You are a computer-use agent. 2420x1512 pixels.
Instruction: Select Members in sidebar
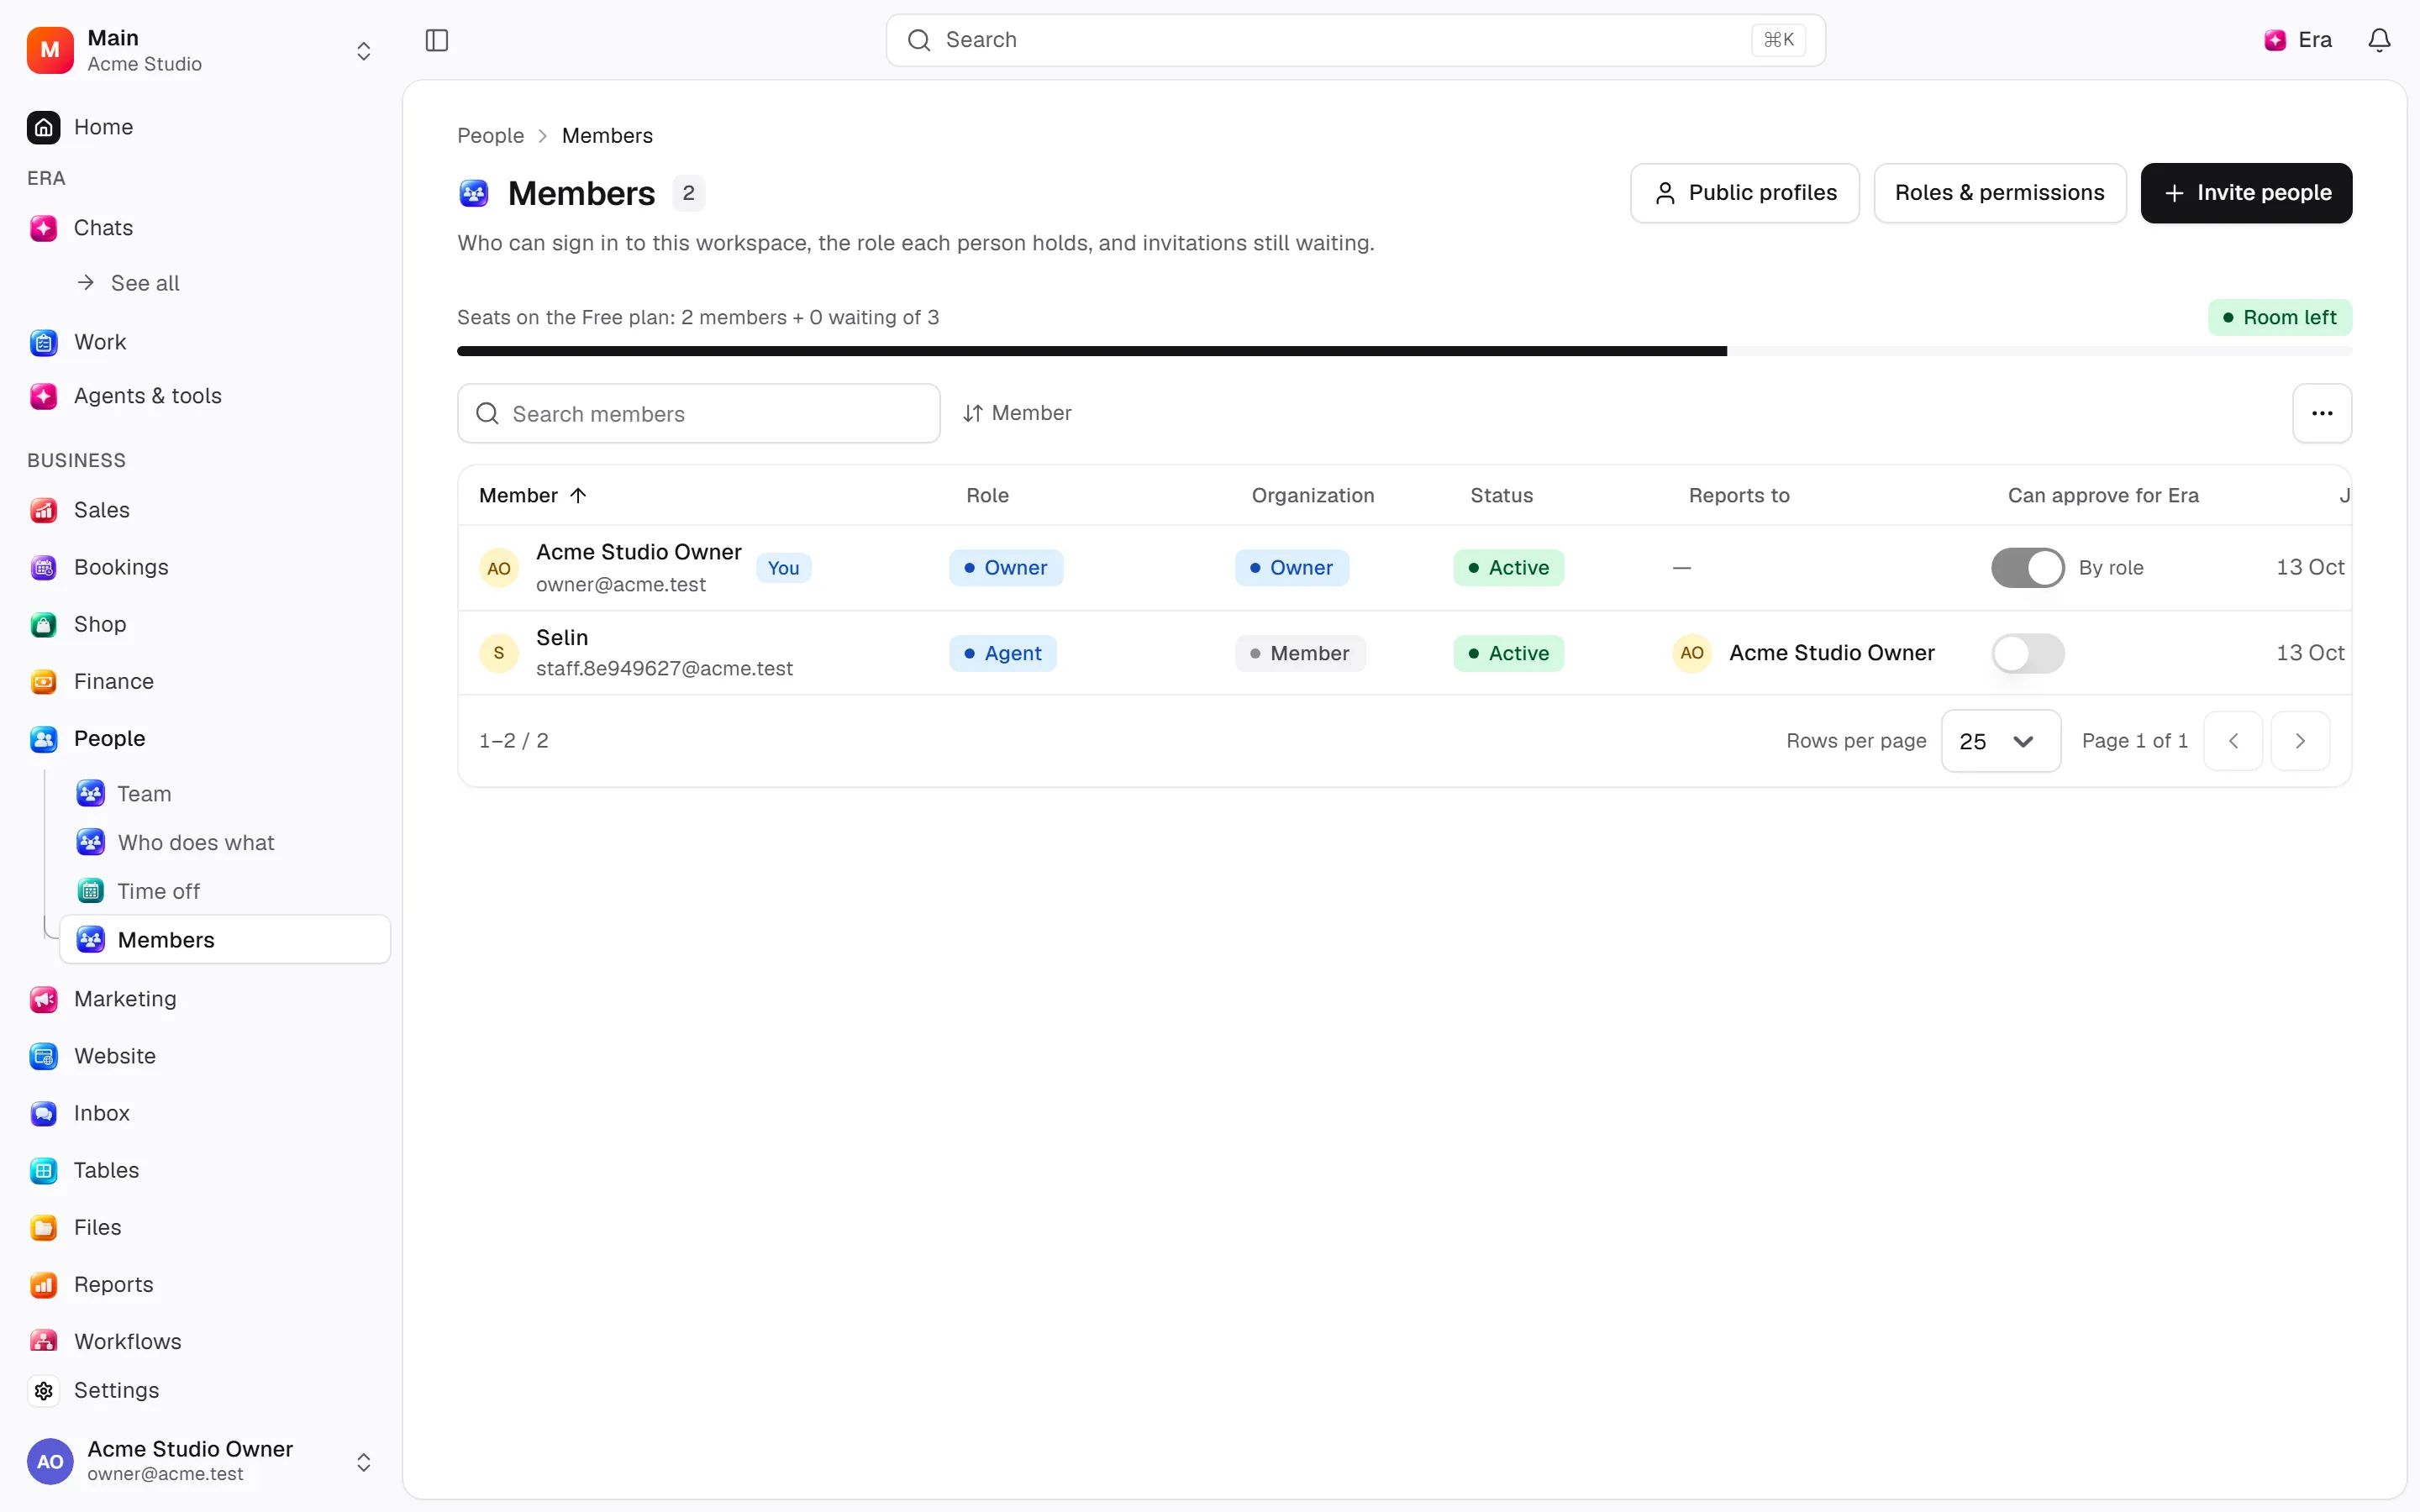[225, 940]
